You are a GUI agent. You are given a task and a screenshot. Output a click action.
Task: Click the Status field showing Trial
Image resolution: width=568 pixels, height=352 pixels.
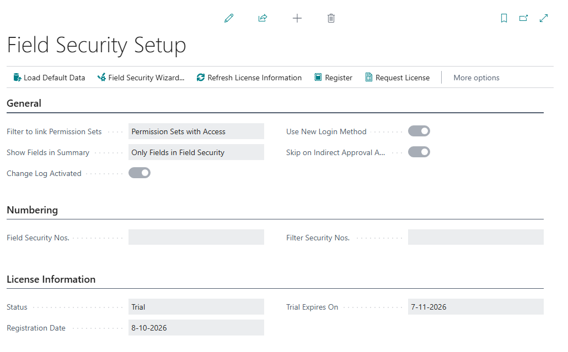click(x=196, y=307)
